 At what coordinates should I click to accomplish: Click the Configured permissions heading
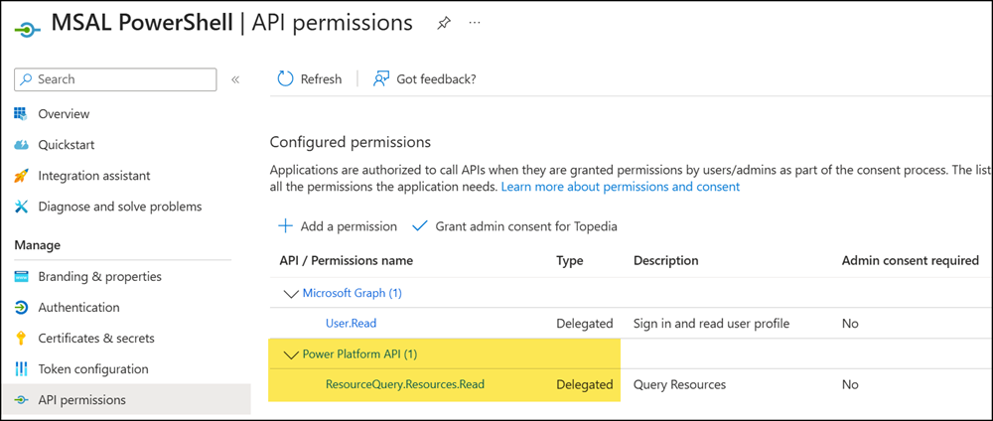tap(351, 142)
